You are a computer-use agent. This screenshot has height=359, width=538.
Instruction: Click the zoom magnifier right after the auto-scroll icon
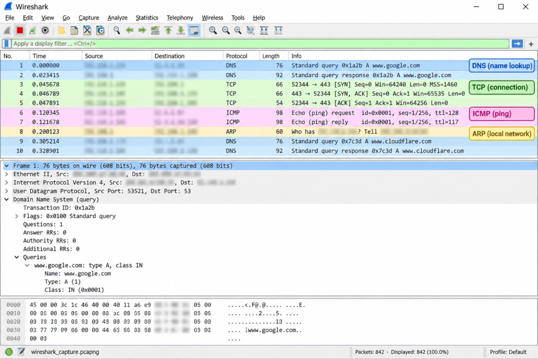point(213,30)
